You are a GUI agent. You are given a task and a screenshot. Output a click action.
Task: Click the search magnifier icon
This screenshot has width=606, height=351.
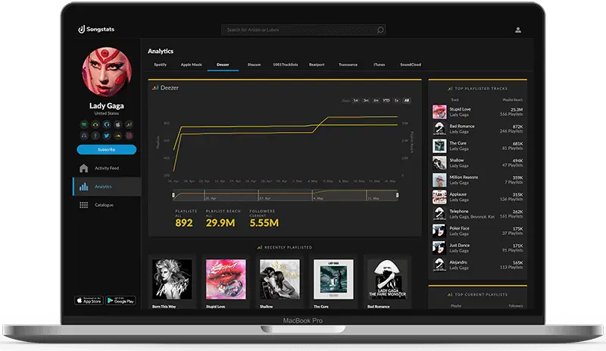[380, 30]
